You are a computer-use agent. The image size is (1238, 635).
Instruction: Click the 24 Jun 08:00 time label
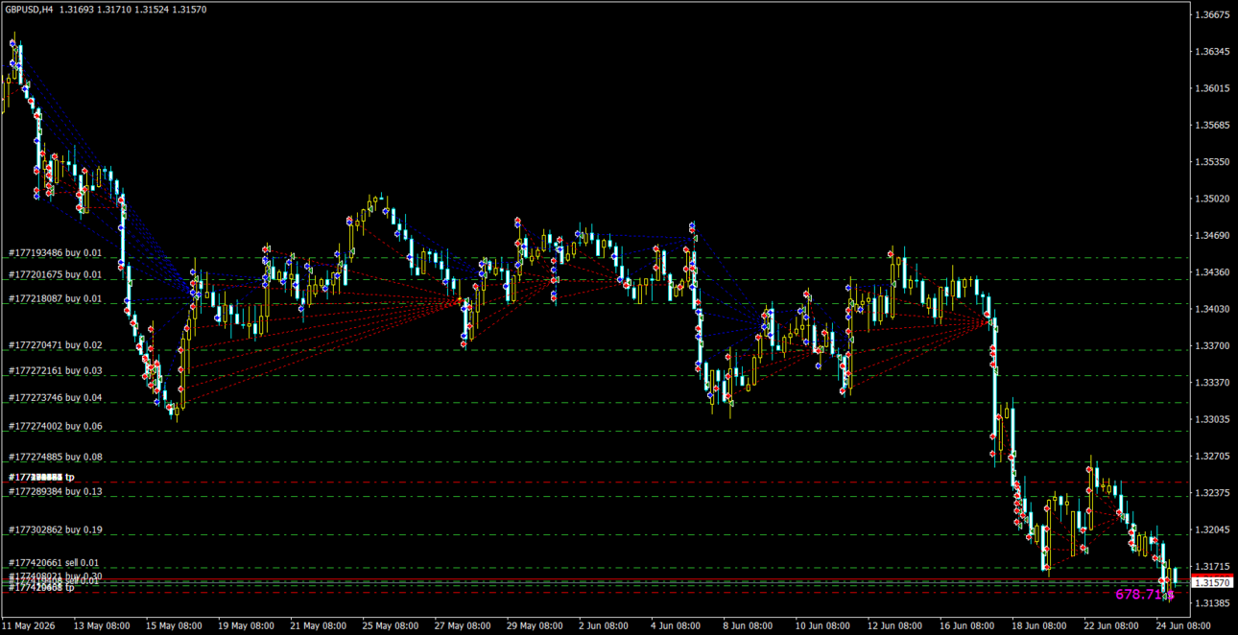point(1183,625)
